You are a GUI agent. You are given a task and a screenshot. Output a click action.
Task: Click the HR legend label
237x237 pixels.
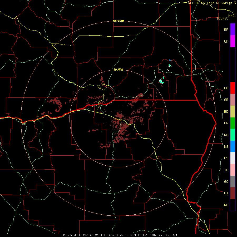[226, 123]
